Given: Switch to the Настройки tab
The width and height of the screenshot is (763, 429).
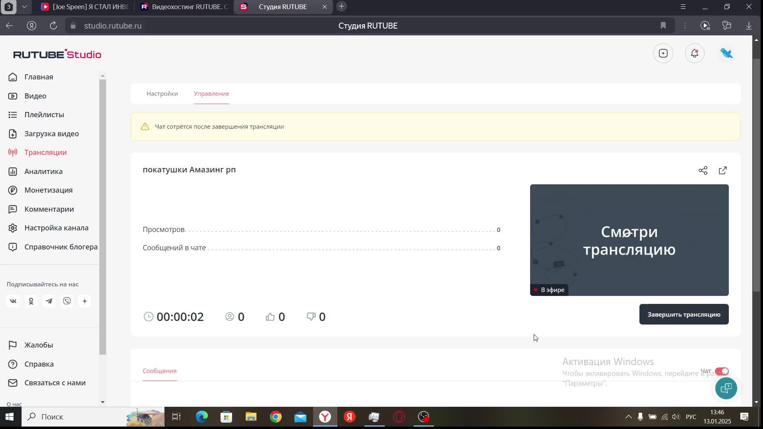Looking at the screenshot, I should (162, 94).
